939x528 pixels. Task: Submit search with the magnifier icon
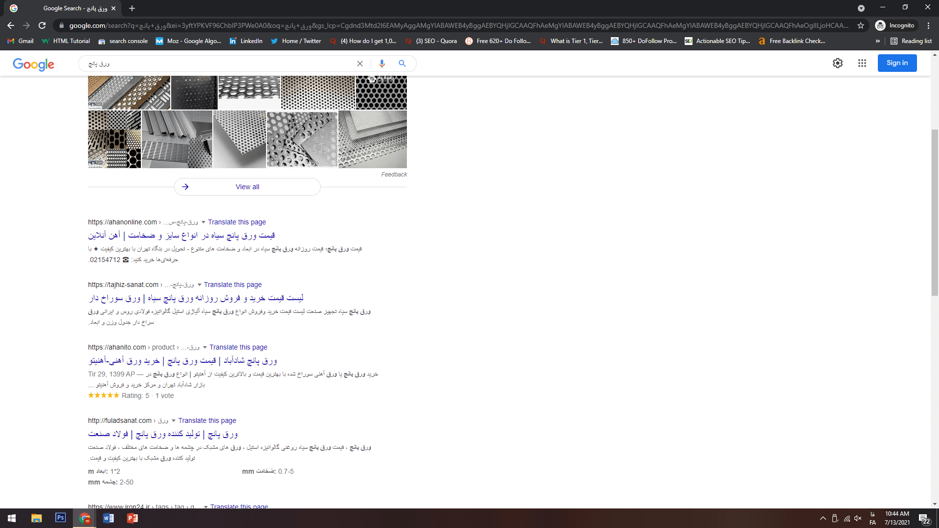pos(402,64)
